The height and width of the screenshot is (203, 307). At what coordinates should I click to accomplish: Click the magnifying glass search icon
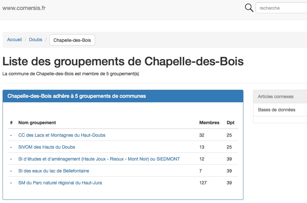[249, 8]
